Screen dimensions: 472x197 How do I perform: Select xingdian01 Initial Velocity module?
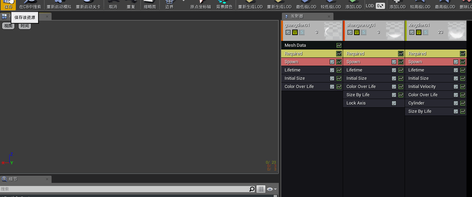pos(436,87)
